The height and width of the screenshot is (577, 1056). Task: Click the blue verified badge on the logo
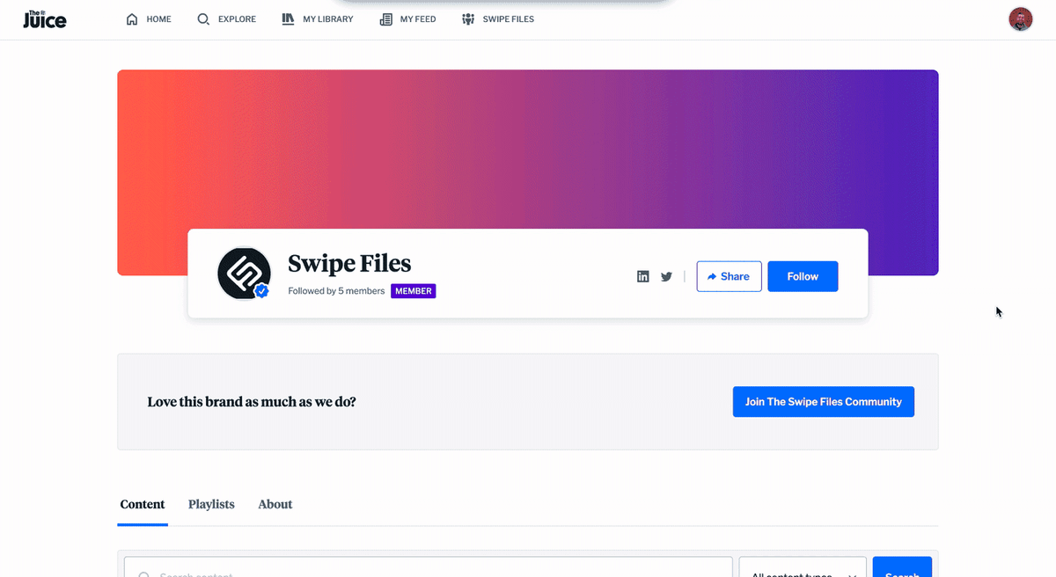(x=261, y=291)
